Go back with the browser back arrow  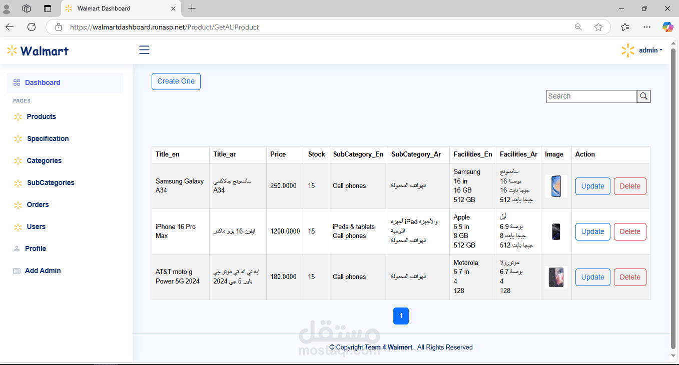click(x=10, y=27)
